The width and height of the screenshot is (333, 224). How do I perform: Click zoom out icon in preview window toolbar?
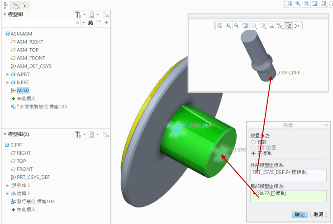click(236, 26)
